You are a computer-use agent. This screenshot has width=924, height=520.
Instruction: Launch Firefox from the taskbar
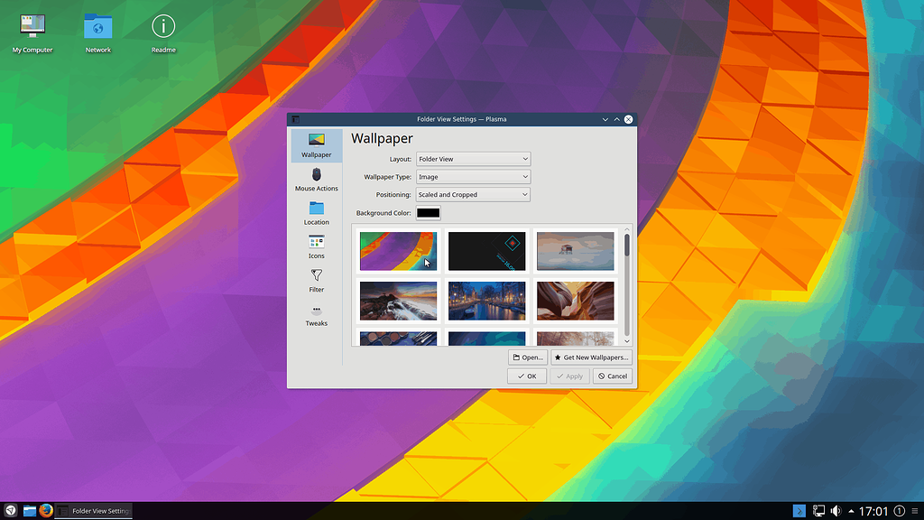click(x=46, y=511)
